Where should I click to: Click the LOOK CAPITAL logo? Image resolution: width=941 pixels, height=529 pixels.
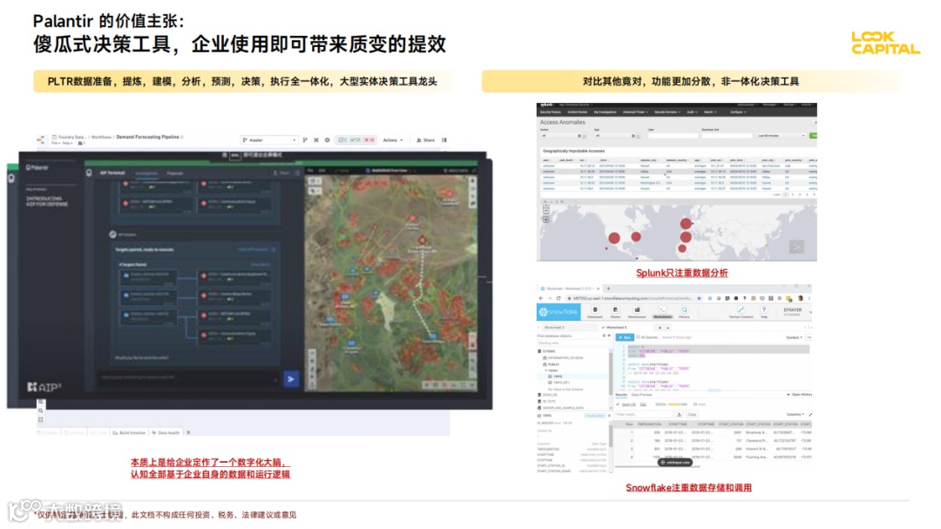[885, 44]
